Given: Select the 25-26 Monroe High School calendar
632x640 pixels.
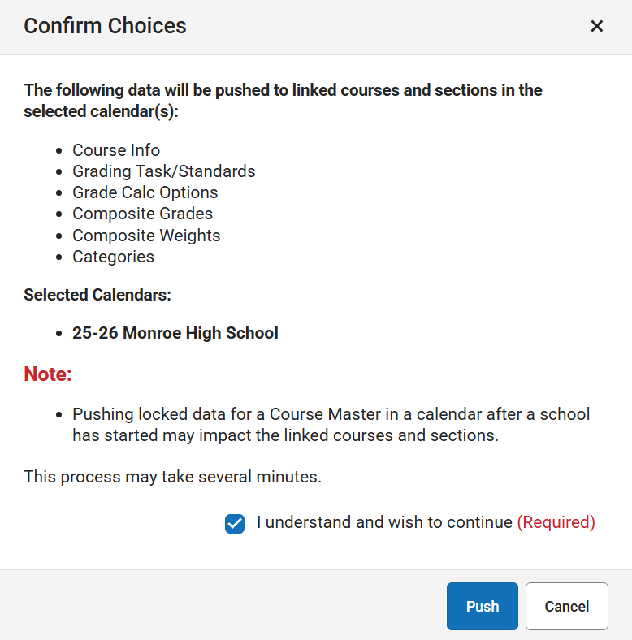Looking at the screenshot, I should [175, 333].
